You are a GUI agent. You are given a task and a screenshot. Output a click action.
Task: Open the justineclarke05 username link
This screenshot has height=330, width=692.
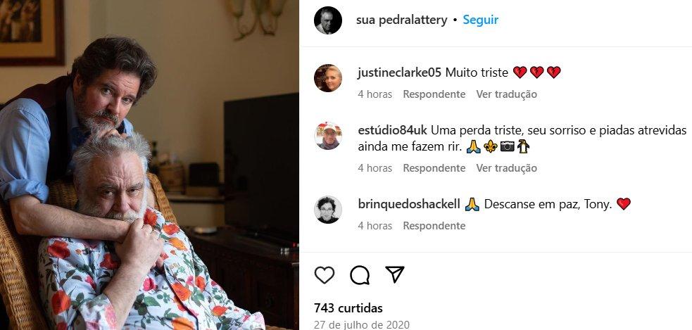coord(399,72)
